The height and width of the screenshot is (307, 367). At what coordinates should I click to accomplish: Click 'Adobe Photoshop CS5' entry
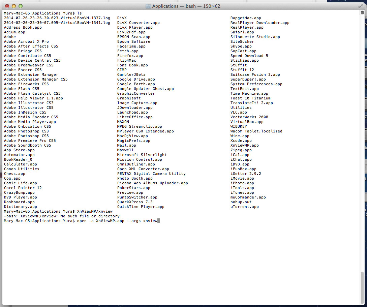[x=26, y=136]
